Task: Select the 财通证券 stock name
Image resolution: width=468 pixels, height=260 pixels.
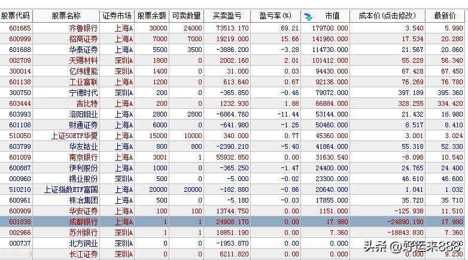Action: click(x=83, y=125)
